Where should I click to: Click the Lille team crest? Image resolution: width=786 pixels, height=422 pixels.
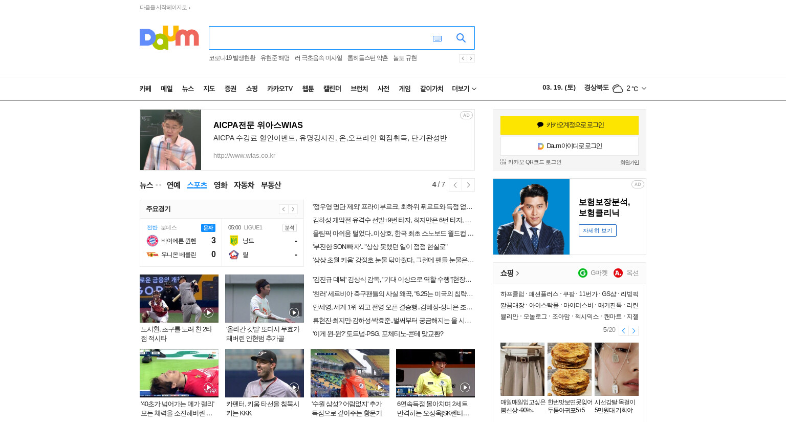click(x=234, y=255)
